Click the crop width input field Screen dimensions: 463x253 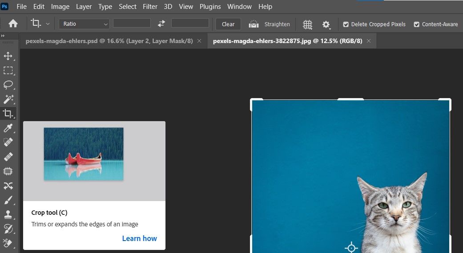pyautogui.click(x=132, y=23)
